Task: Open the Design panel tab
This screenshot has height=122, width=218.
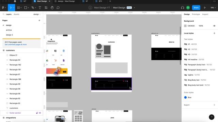Action: (187, 14)
